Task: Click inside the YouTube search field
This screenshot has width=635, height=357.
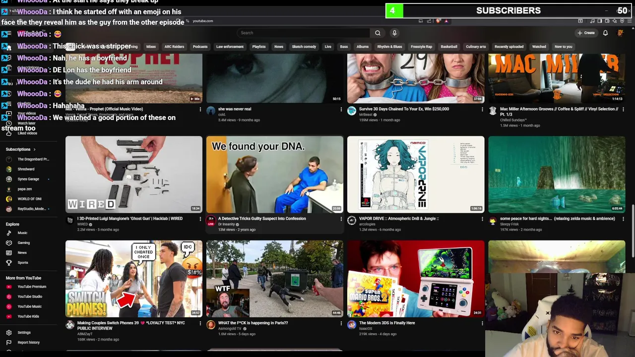Action: click(304, 33)
